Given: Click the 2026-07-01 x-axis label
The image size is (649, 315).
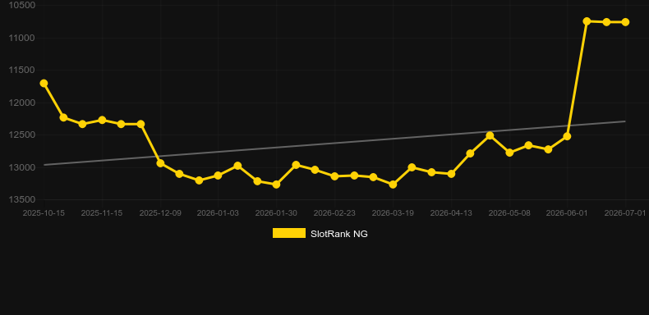Looking at the screenshot, I should [625, 213].
